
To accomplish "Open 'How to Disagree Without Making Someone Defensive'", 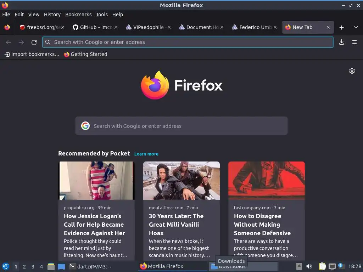I will pos(262,225).
